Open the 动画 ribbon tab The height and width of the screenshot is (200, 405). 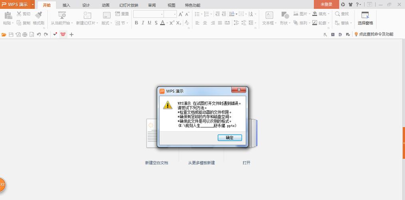(x=105, y=5)
